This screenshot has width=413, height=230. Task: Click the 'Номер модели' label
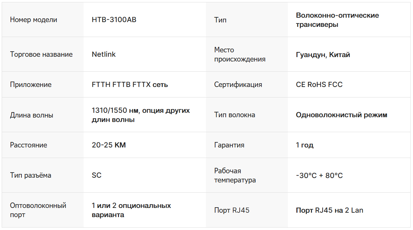33,20
